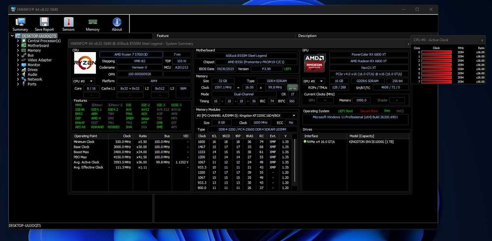The image size is (492, 241).
Task: Select the Motherboard tree node
Action: click(x=38, y=45)
